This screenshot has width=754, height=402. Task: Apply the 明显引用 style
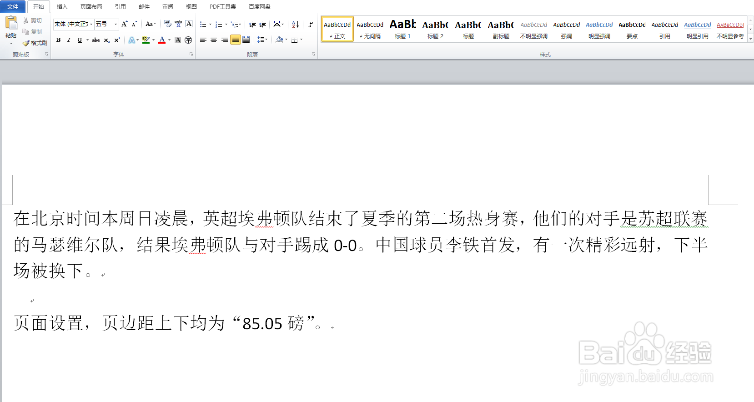[x=697, y=29]
